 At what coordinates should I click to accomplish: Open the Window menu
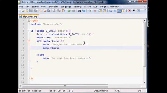coord(114,7)
